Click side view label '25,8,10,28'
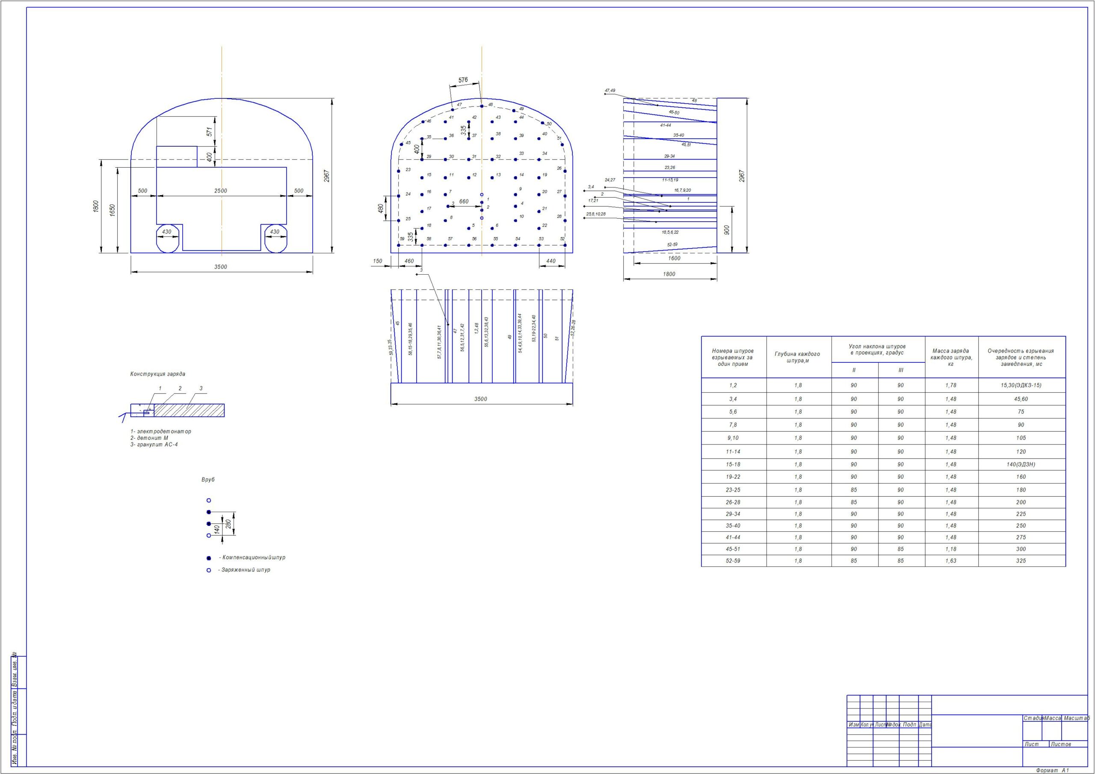Screen dimensions: 1095x774 596,214
